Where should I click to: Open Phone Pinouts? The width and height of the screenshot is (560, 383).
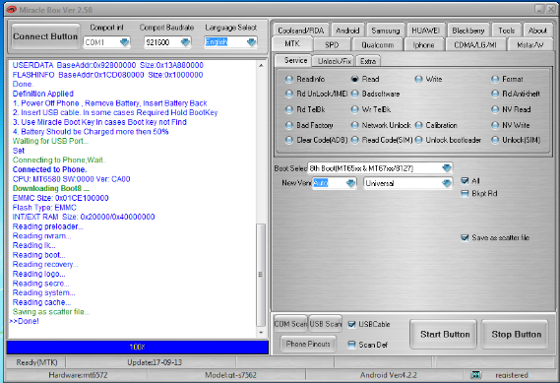[308, 344]
